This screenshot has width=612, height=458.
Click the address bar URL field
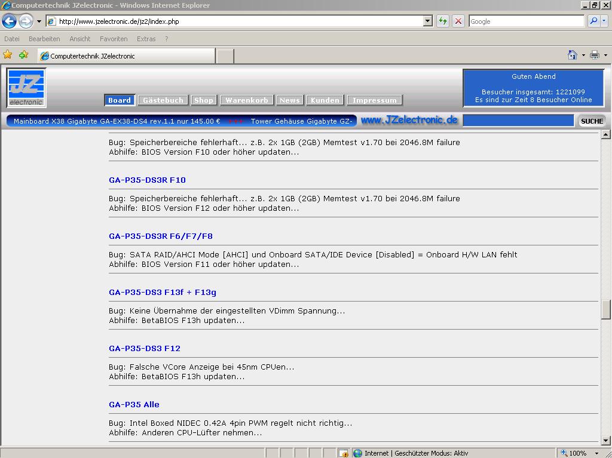point(234,21)
